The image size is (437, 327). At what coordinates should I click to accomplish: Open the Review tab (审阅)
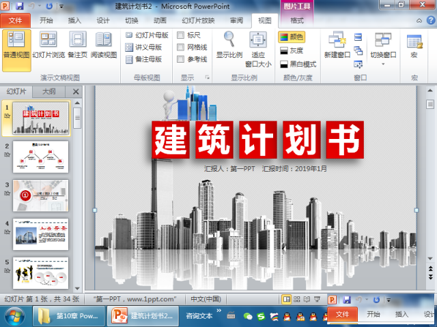click(x=236, y=20)
